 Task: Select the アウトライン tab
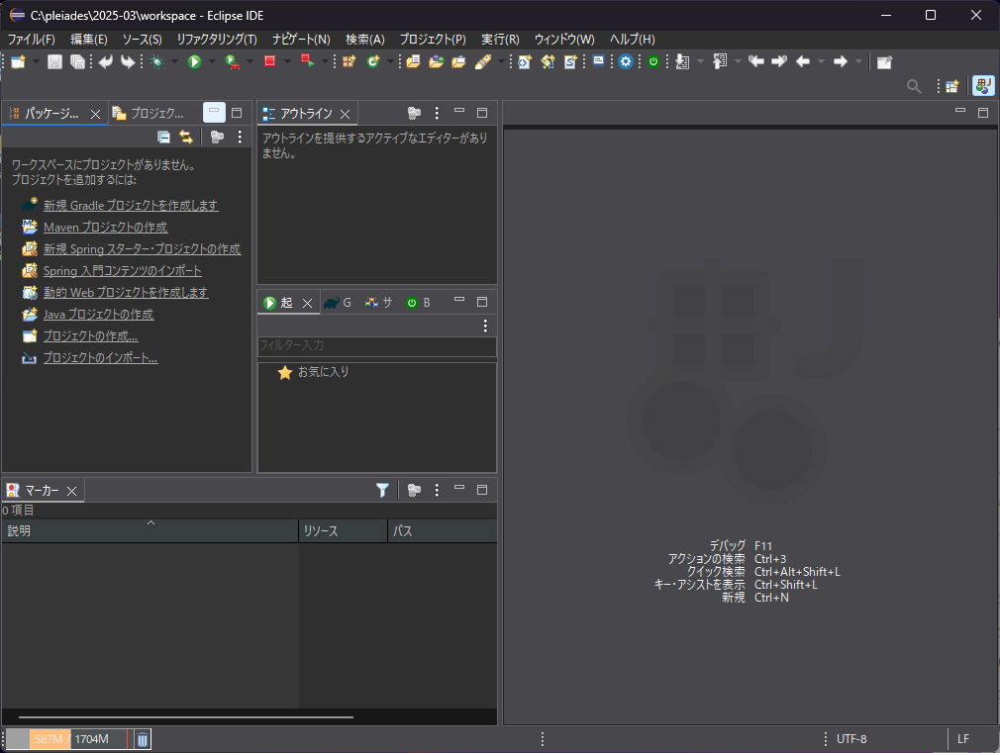306,114
